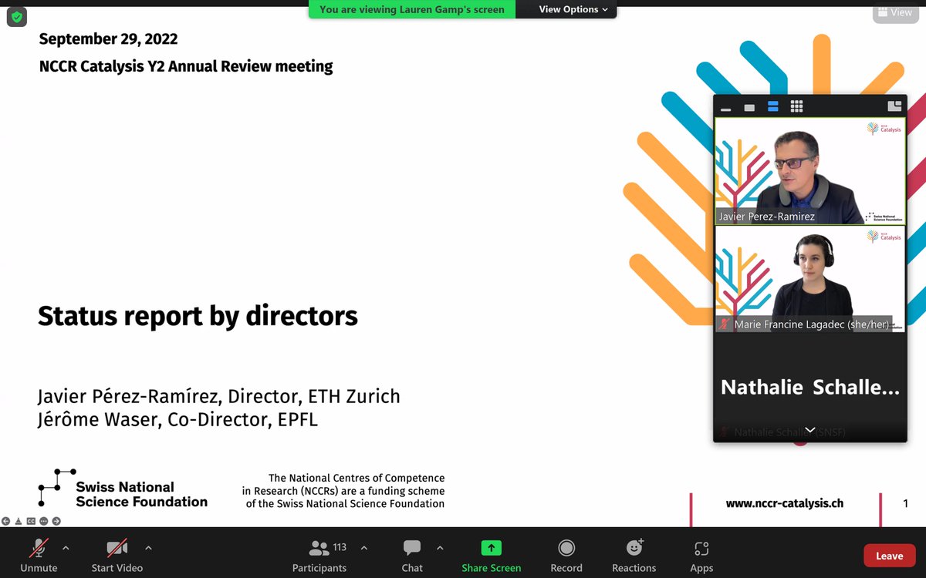
Task: Click 'Jérôme Waser, Co-Director, EPFL' line
Action: click(x=177, y=420)
